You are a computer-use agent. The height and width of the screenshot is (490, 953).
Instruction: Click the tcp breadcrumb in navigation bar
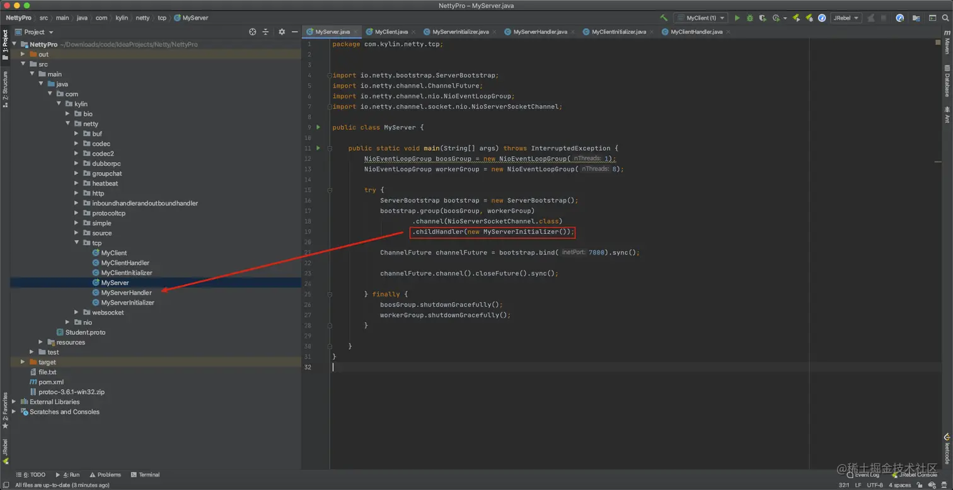pyautogui.click(x=162, y=18)
